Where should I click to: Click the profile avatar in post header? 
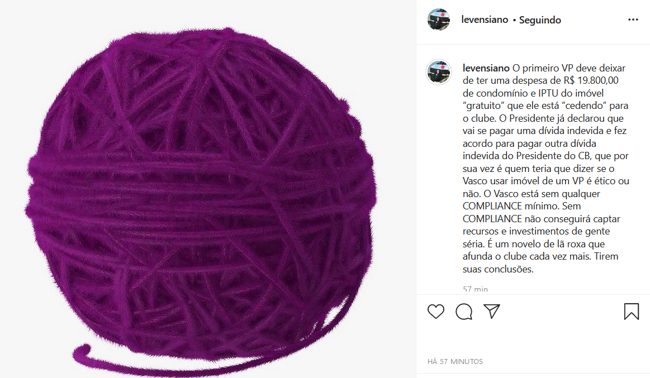click(439, 20)
